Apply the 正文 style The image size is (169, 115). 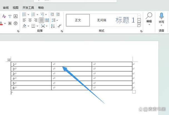[x=78, y=20]
